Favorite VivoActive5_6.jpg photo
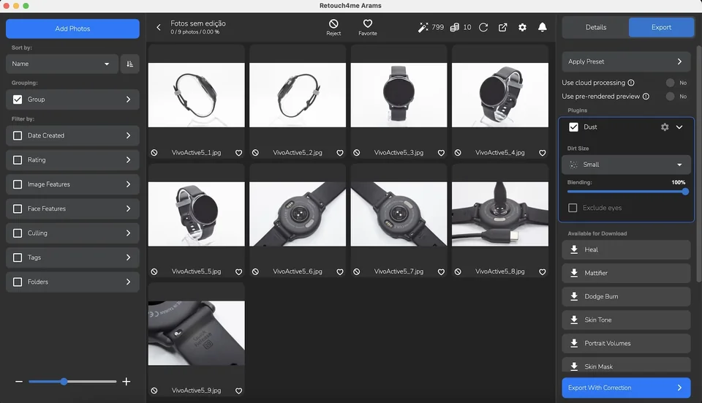 coord(340,272)
